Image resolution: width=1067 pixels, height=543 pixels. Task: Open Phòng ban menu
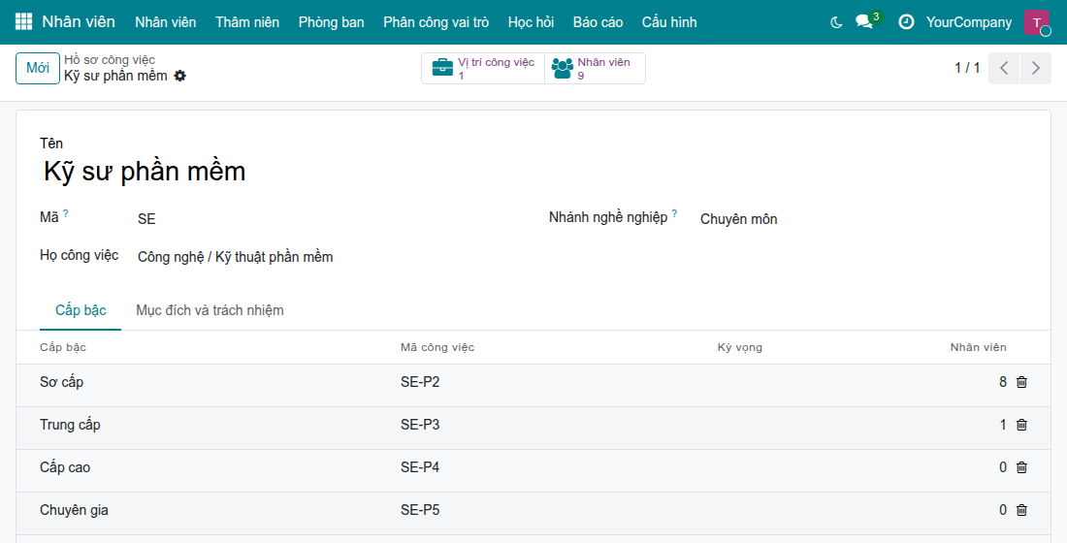(x=332, y=22)
